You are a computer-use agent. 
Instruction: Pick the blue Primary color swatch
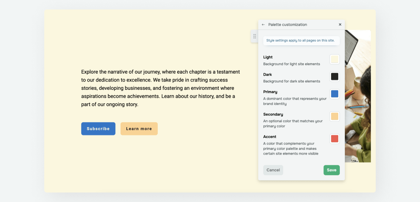click(x=335, y=94)
